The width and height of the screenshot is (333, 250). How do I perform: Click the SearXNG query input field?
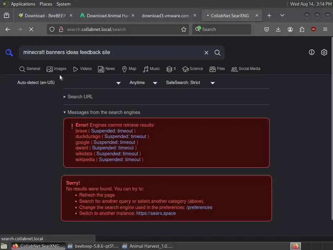(x=112, y=52)
